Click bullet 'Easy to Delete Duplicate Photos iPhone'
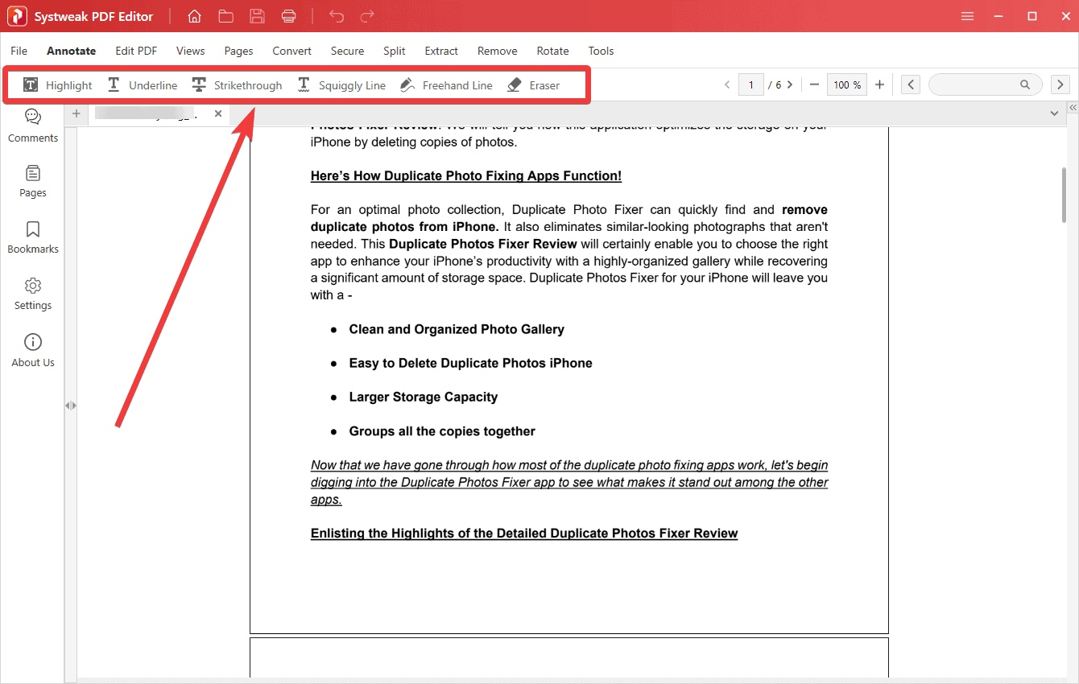This screenshot has height=684, width=1079. coord(471,363)
